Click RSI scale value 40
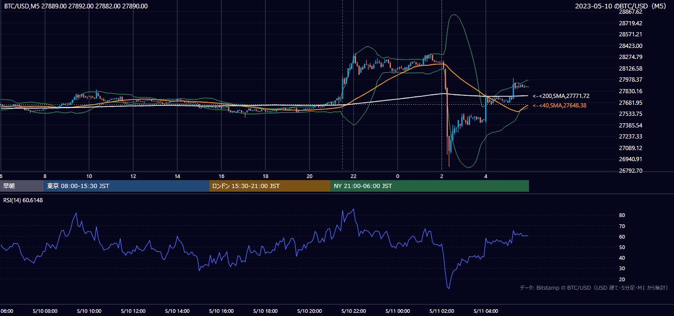Viewport: 674px width, 316px height. click(622, 258)
